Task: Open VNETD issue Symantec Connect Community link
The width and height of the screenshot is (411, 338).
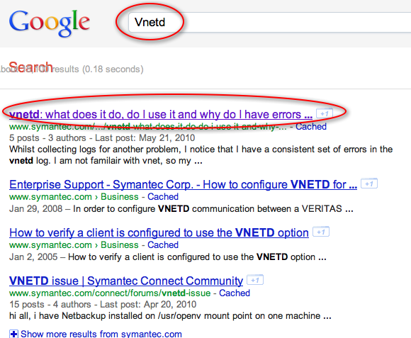Action: click(x=126, y=281)
